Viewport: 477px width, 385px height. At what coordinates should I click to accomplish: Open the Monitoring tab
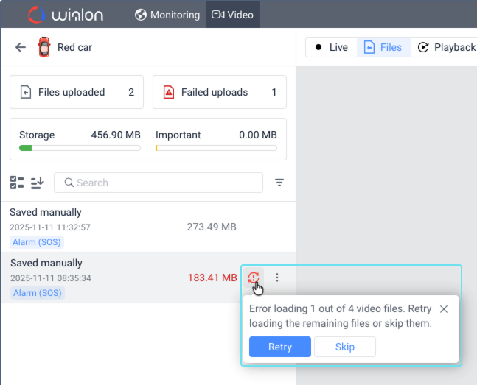tap(167, 15)
